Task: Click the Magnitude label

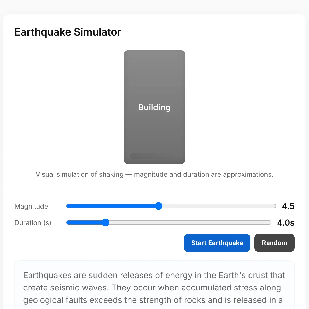Action: [x=31, y=206]
